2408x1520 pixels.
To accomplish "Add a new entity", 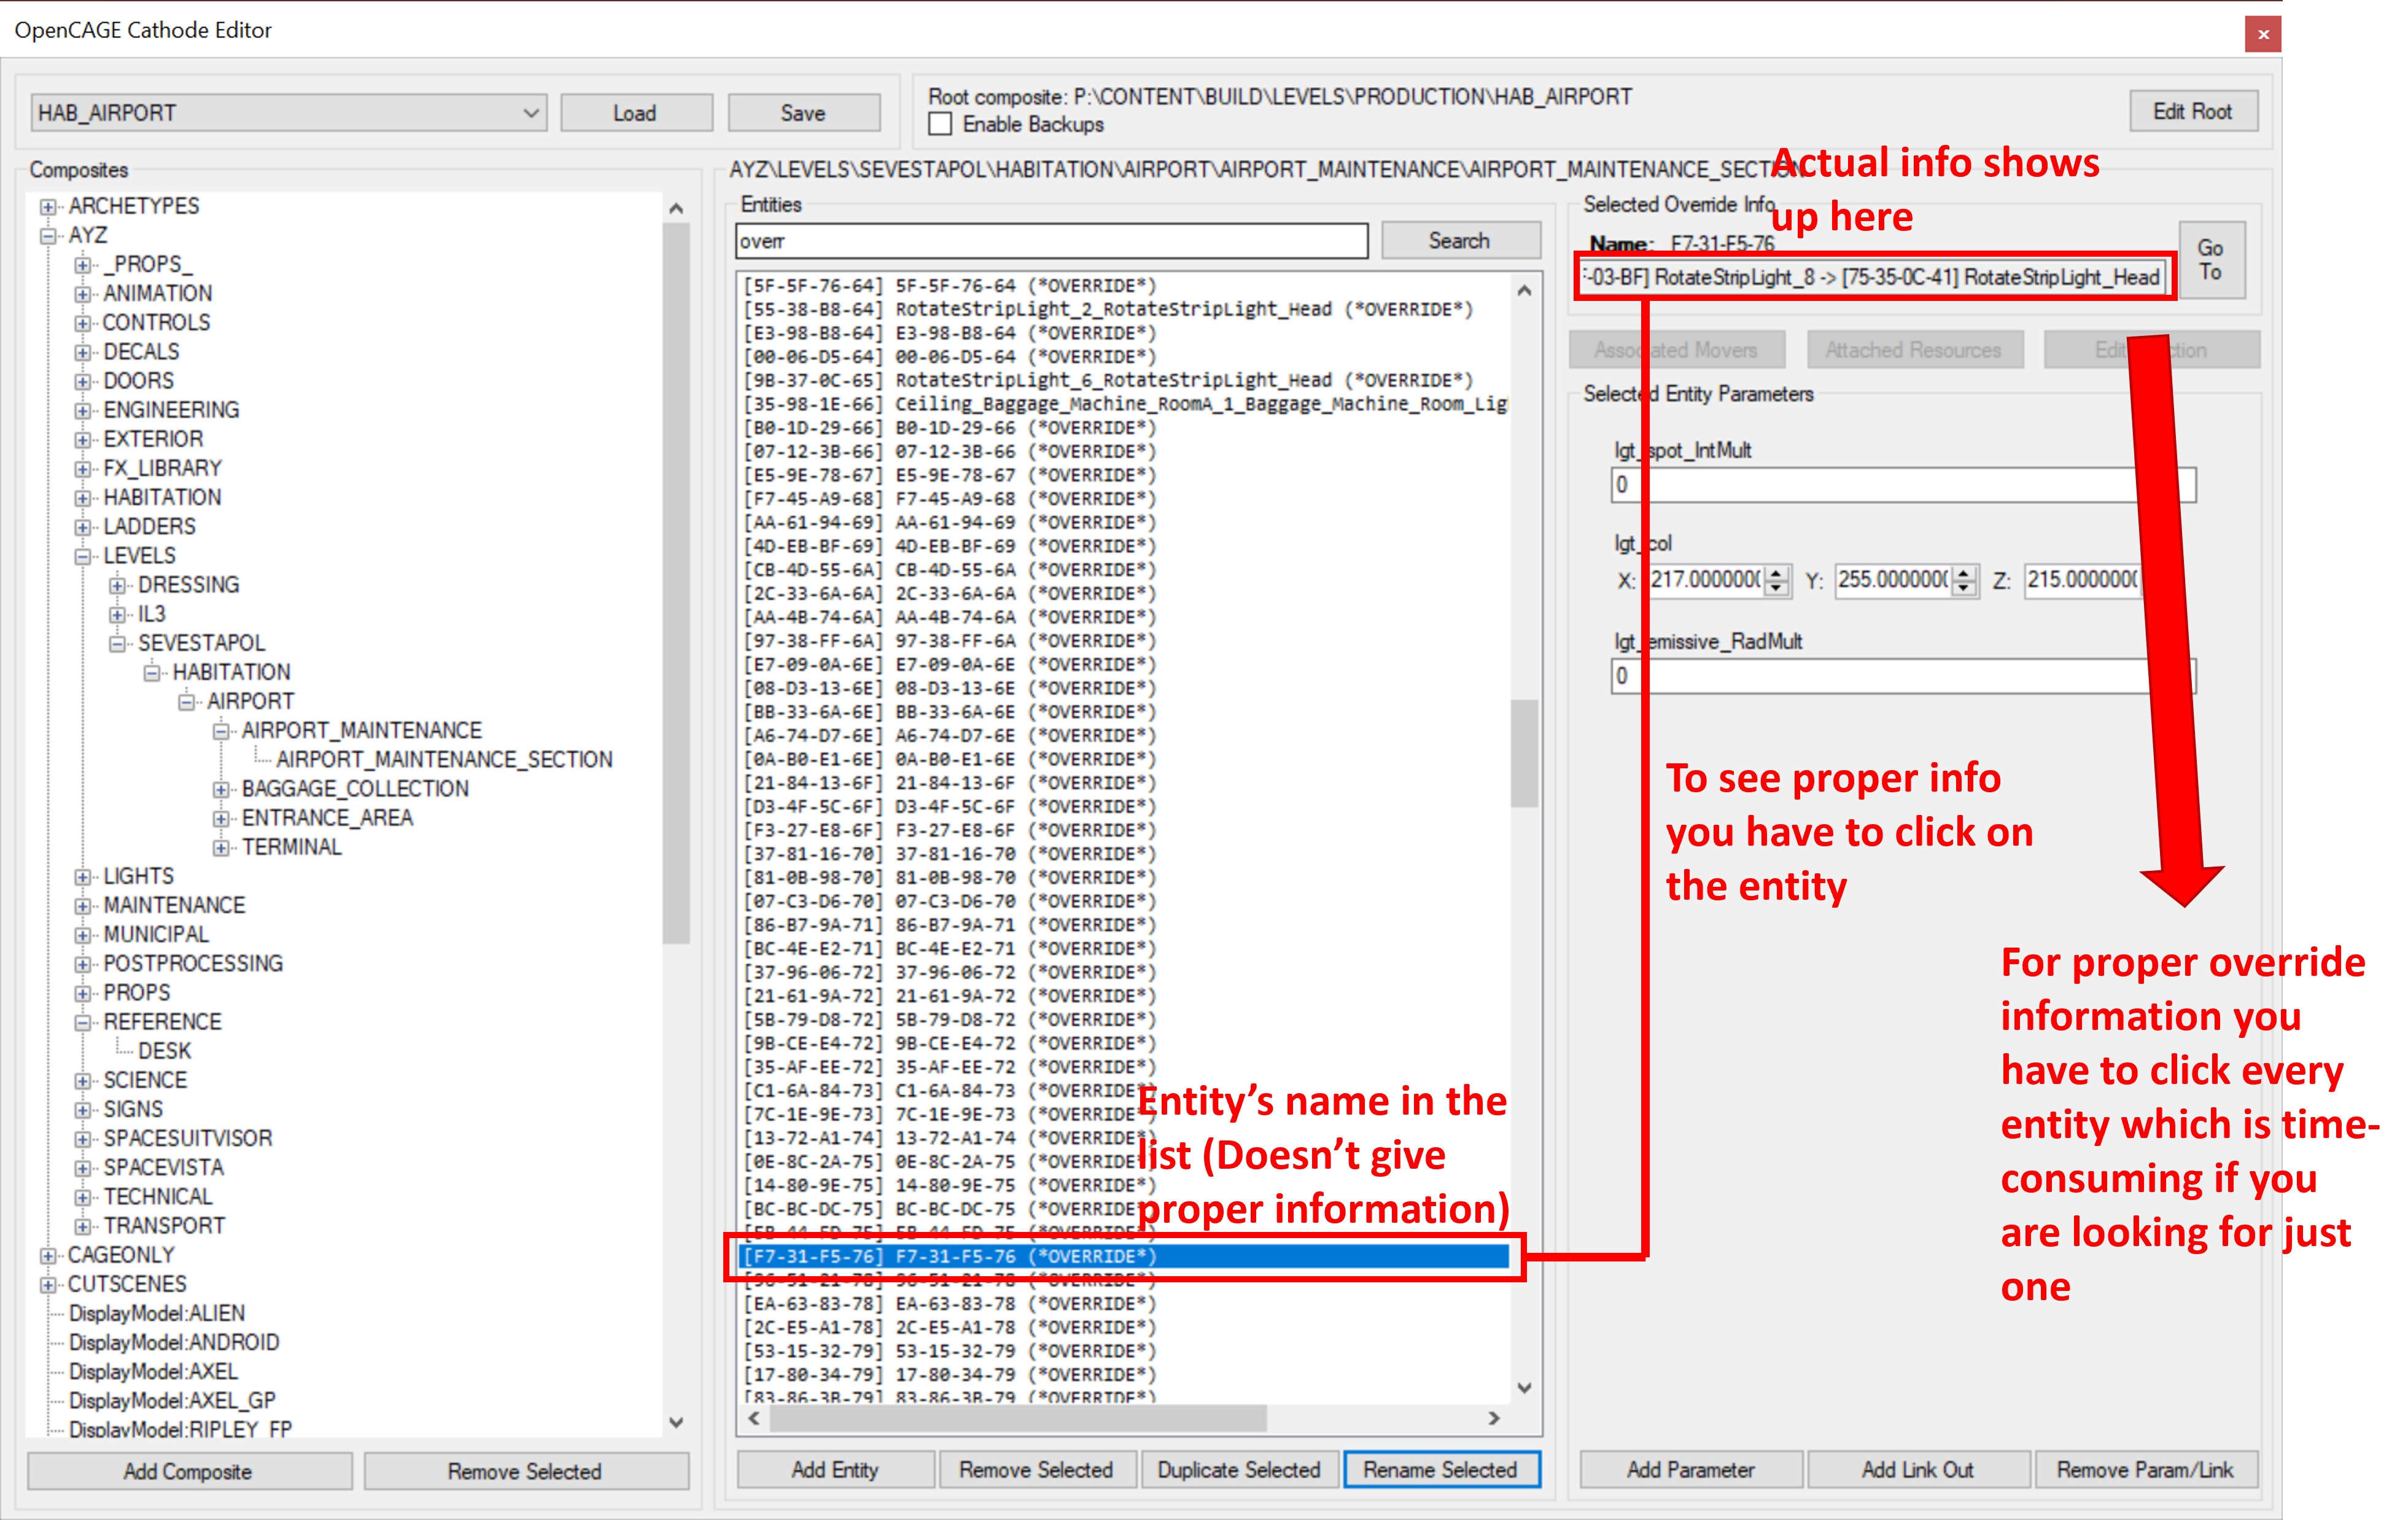I will (x=835, y=1470).
